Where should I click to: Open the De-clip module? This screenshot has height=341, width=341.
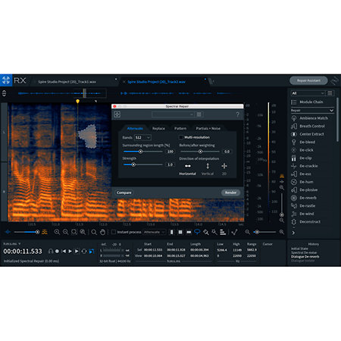(x=302, y=158)
